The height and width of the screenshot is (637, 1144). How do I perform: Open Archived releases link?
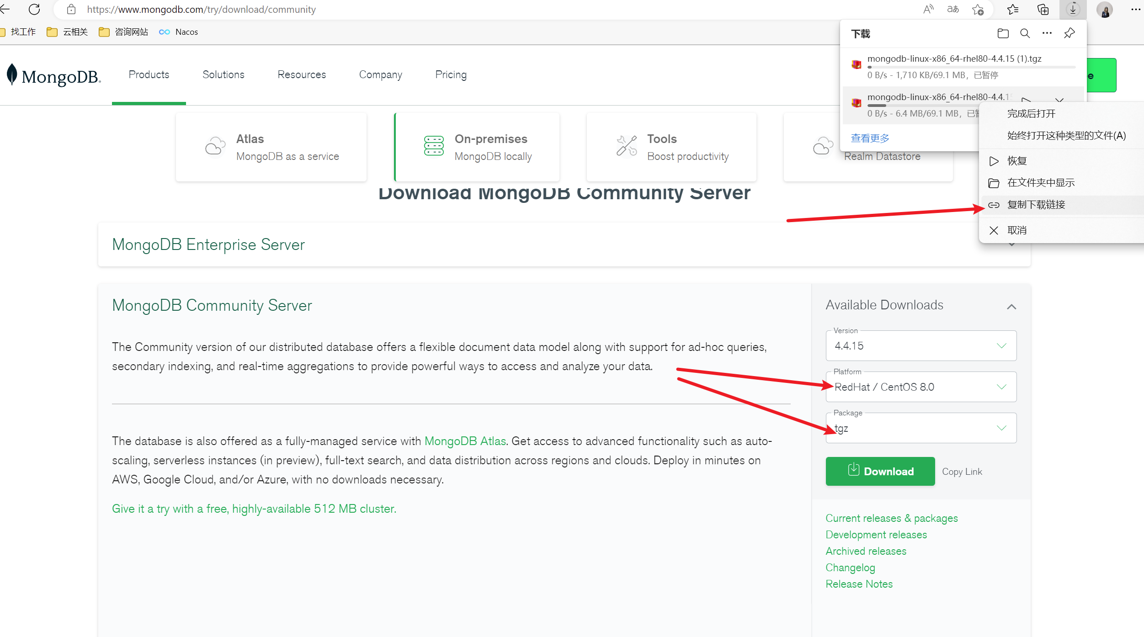tap(866, 551)
